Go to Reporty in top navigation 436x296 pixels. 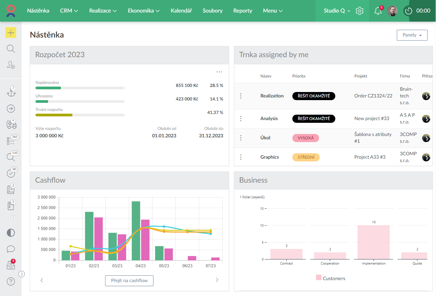point(243,11)
